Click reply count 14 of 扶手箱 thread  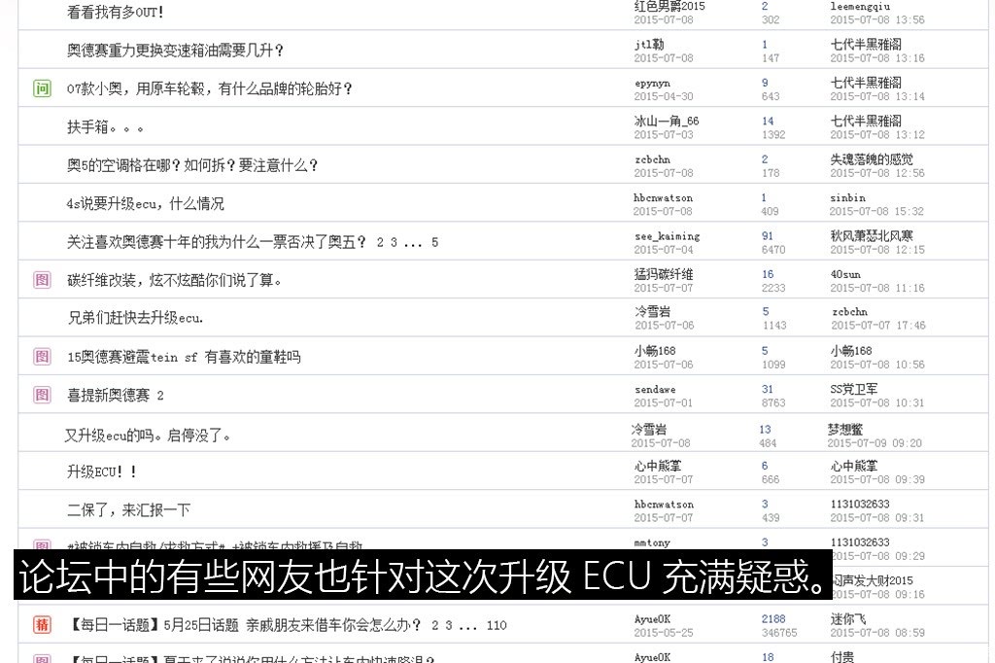pyautogui.click(x=768, y=122)
